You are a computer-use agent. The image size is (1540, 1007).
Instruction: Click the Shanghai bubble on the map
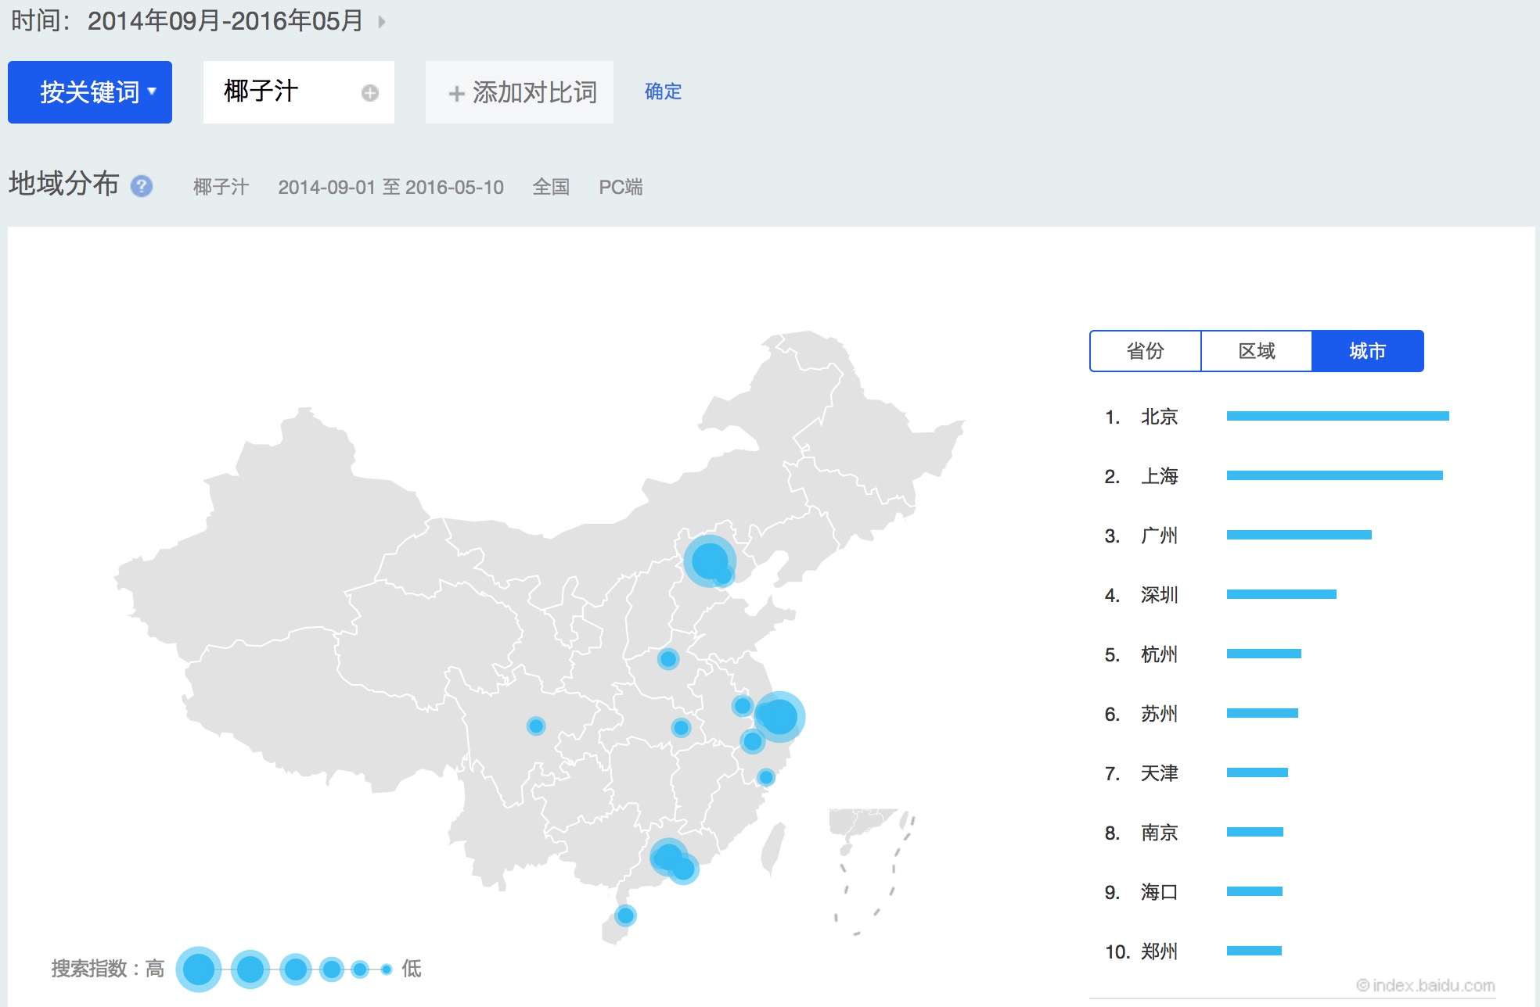coord(779,716)
